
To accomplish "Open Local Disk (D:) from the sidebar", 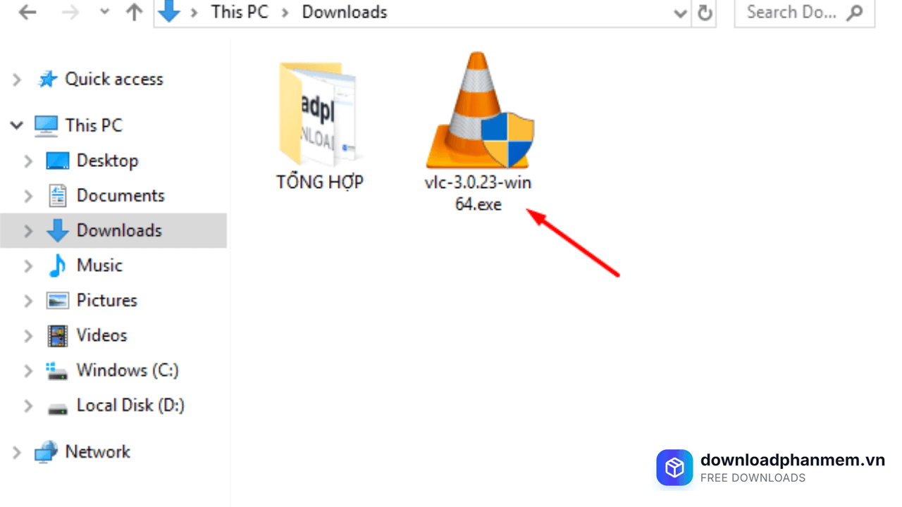I will (130, 406).
